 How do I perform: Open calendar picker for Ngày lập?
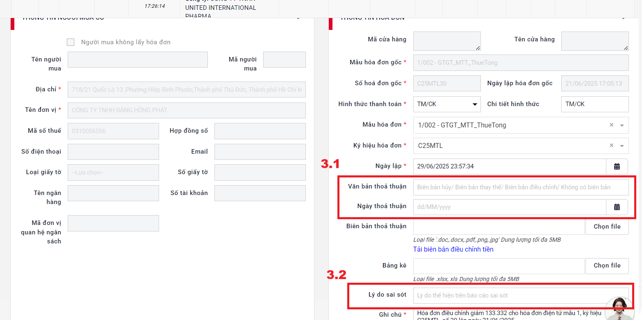pos(617,166)
